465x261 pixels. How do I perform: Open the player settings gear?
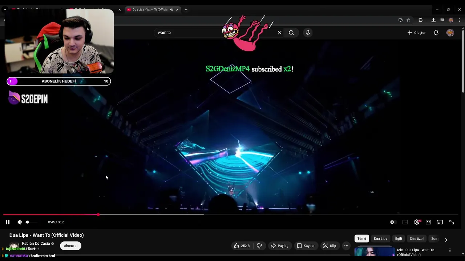[x=417, y=222]
